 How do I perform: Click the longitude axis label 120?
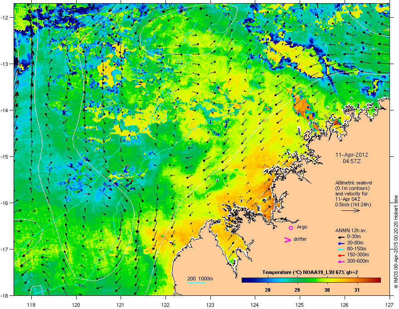pyautogui.click(x=76, y=304)
